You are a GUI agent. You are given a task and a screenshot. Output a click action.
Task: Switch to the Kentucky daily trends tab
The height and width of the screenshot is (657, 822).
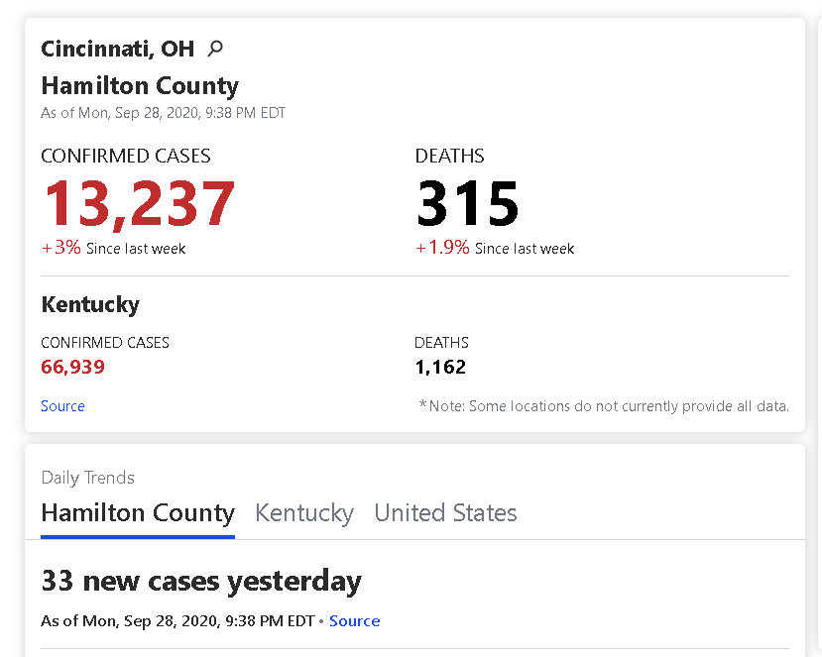click(x=304, y=512)
